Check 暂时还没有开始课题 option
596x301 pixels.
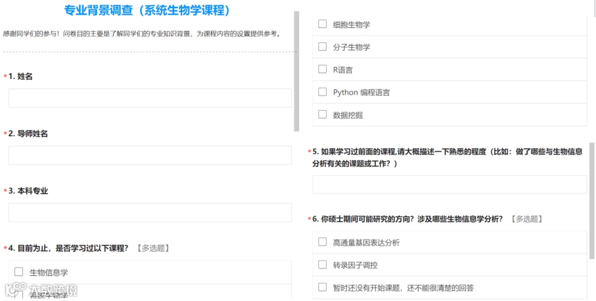point(322,287)
